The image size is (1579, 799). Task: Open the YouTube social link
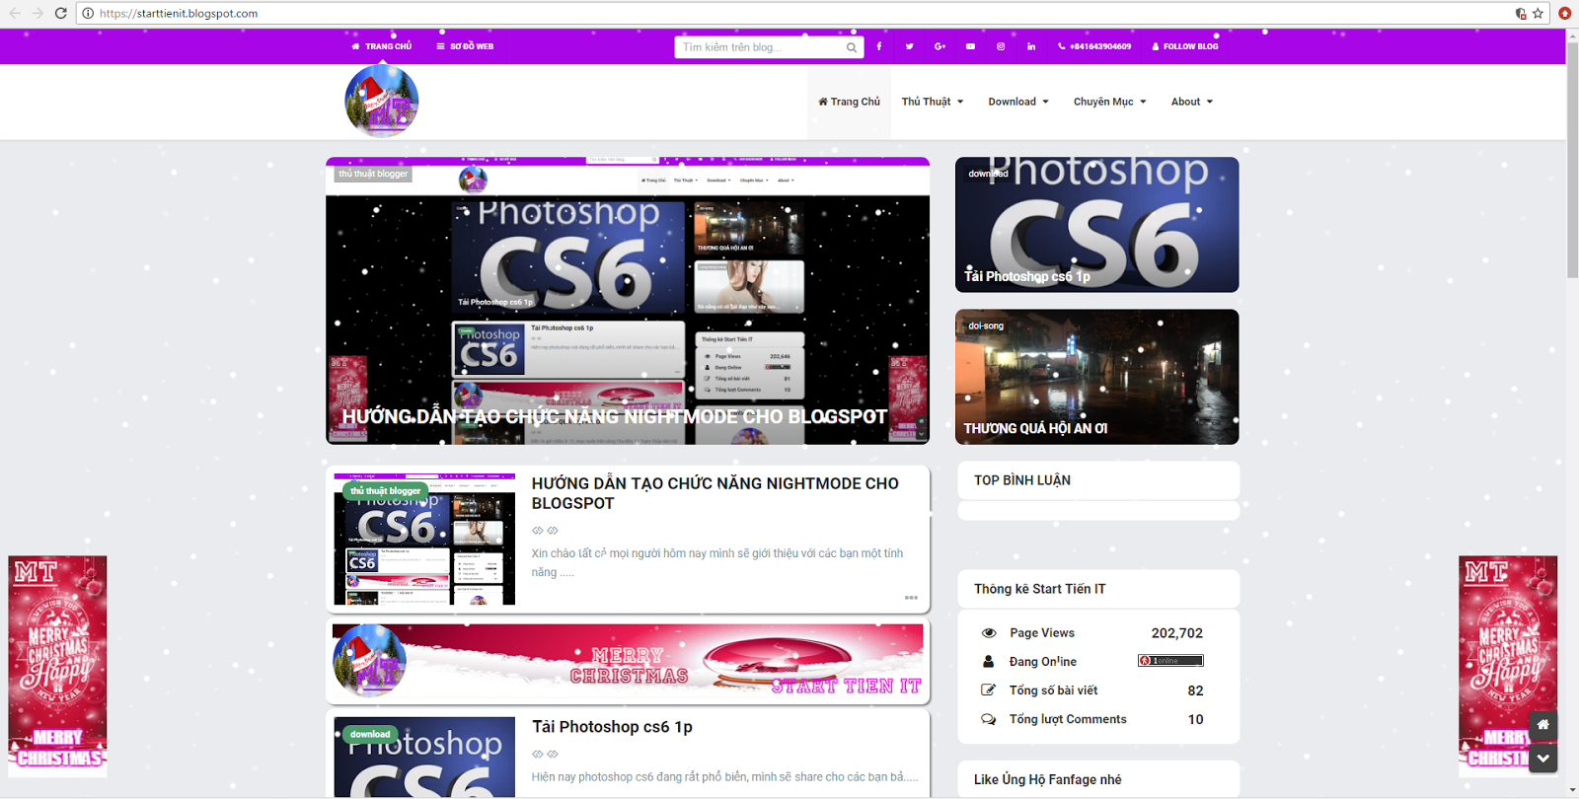coord(970,46)
